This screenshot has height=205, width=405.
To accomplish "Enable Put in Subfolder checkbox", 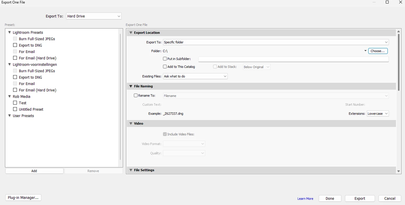I will pos(165,59).
